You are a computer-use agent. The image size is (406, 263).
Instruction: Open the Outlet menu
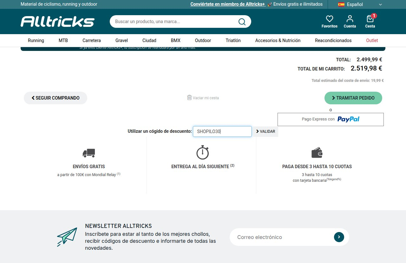[372, 40]
